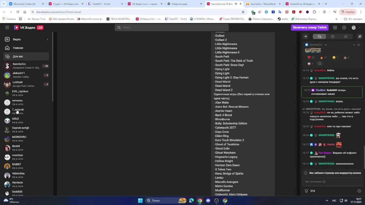
Task: Reload the page with the refresh icon
Action: click(x=18, y=12)
